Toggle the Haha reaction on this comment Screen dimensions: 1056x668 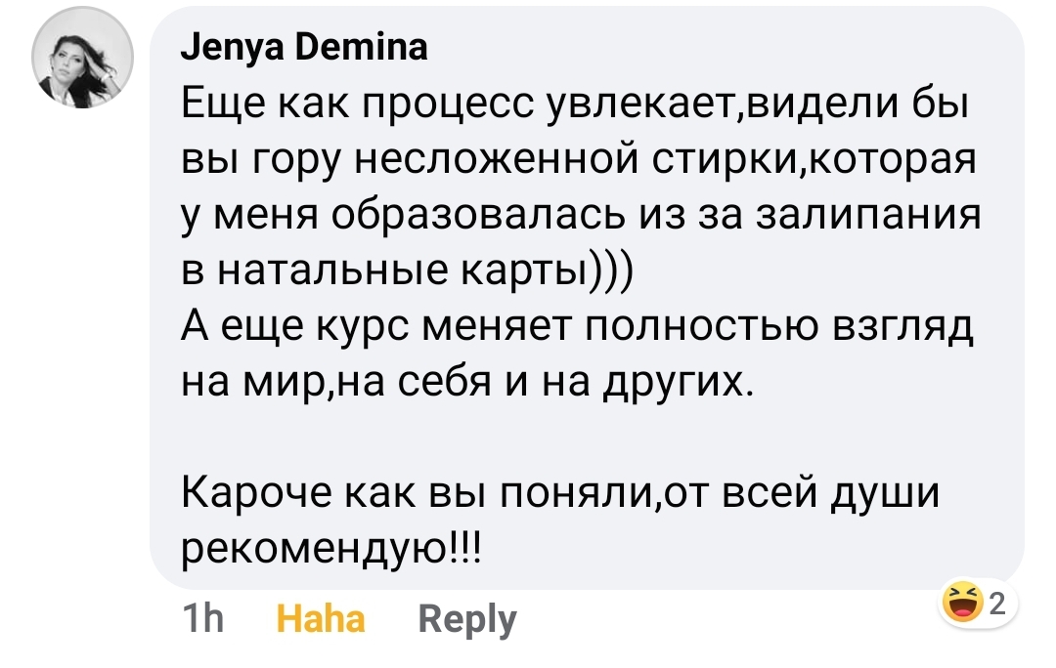point(321,619)
